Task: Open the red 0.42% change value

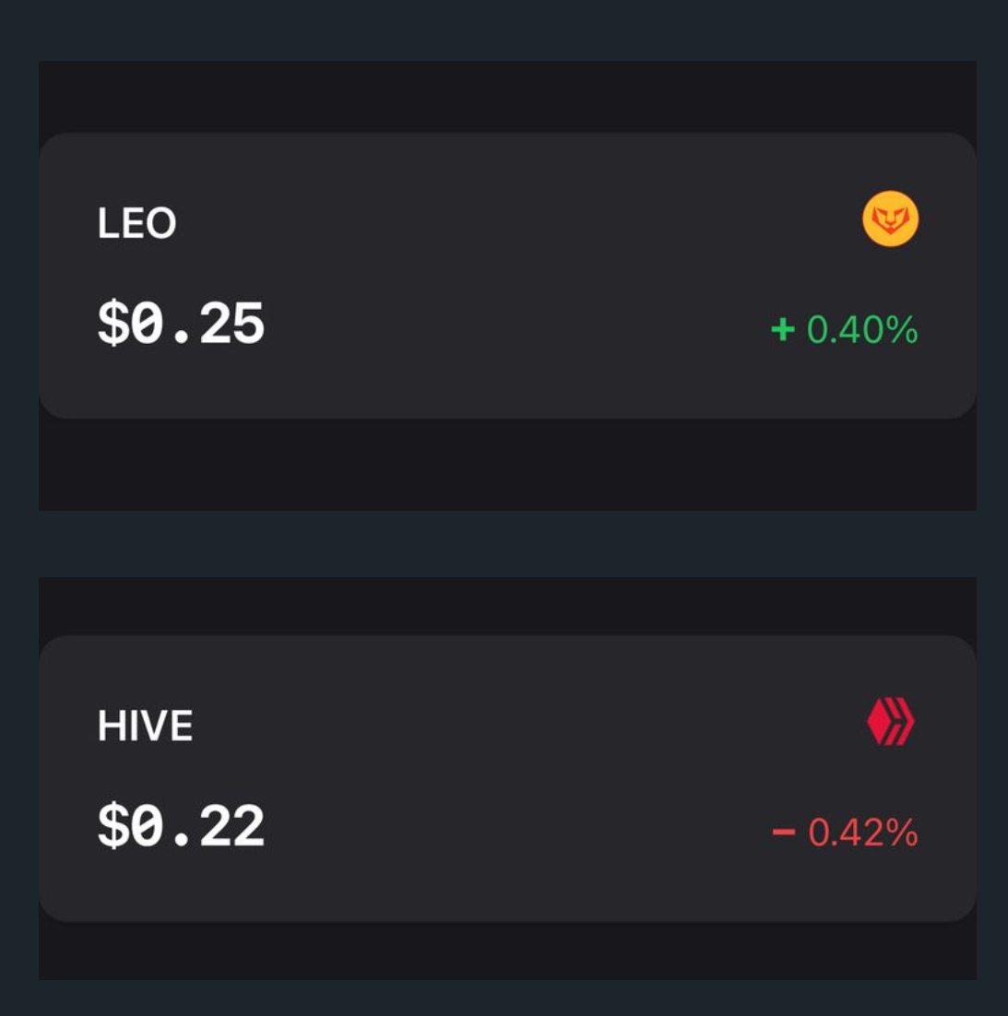Action: (x=862, y=833)
